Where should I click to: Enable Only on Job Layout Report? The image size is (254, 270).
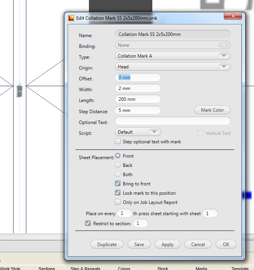(118, 202)
